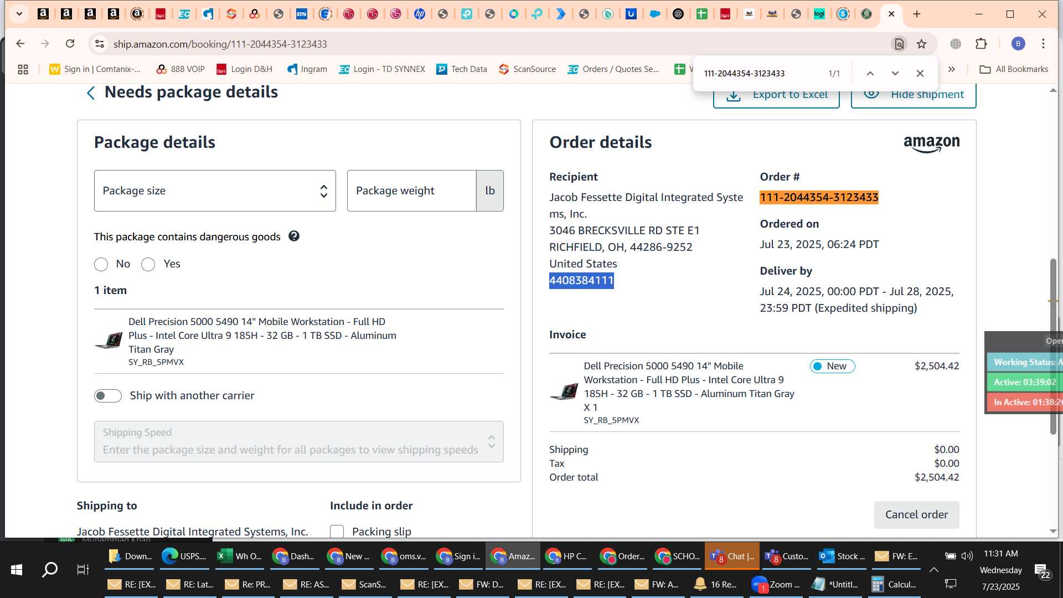Screen dimensions: 1063x598
Task: Click the volume speaker tray icon
Action: coord(967,556)
